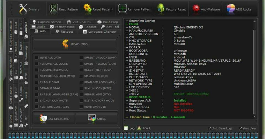The height and width of the screenshot is (139, 265).
Task: Toggle Auto Clear checkbox
Action: pyautogui.click(x=240, y=128)
